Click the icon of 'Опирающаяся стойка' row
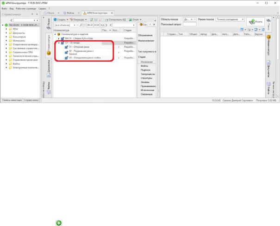Viewport: 280px width, 226px height. (66, 58)
